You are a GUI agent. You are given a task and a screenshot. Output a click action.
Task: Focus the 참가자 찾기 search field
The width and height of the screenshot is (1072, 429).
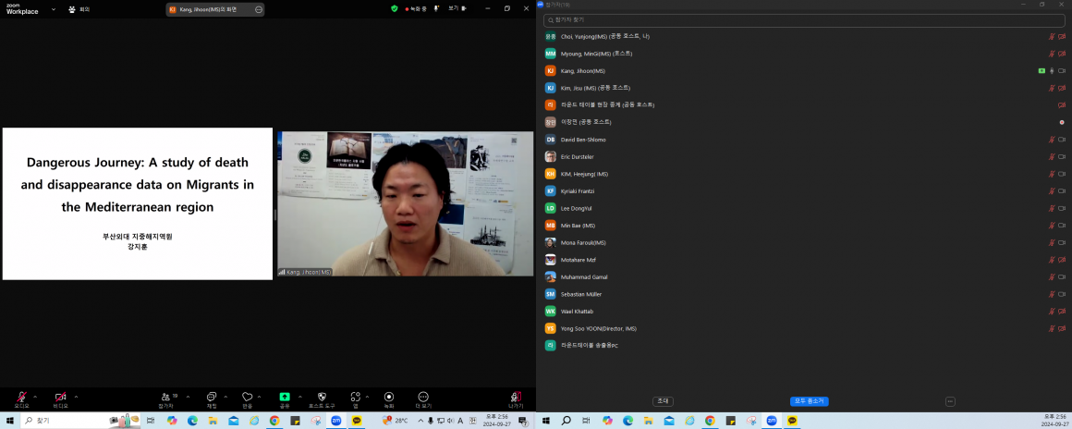(804, 20)
